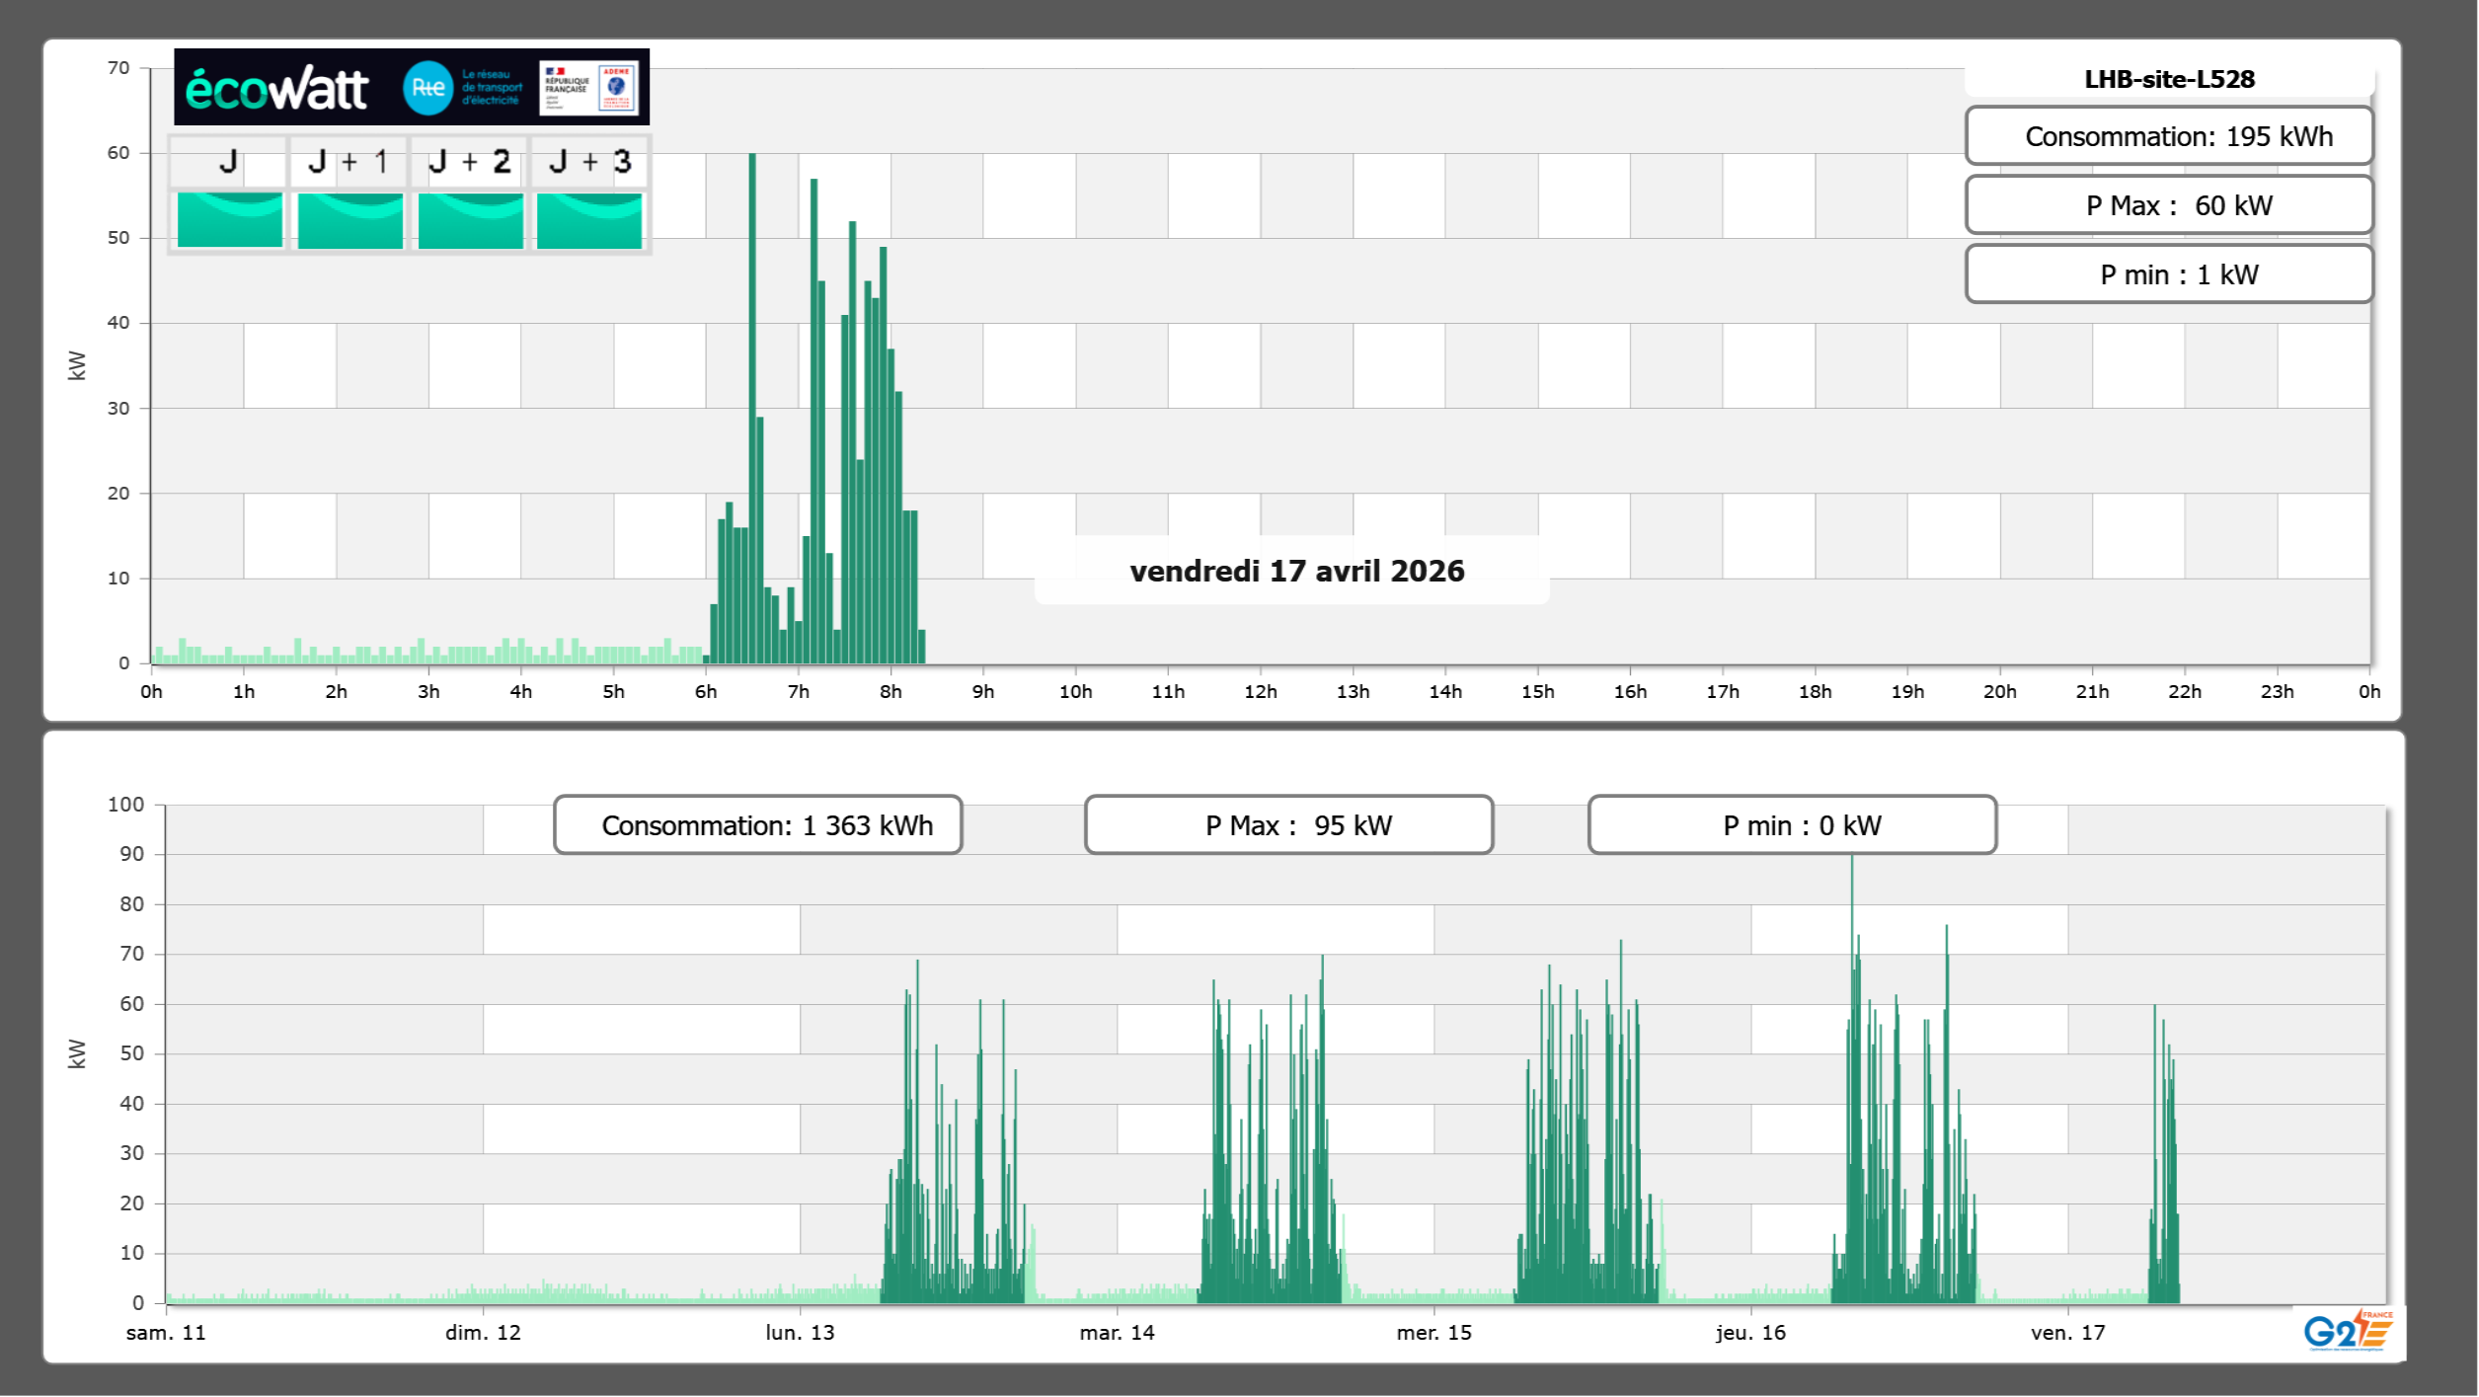Viewport: 2479px width, 1397px height.
Task: Click the green J day signal icon
Action: pos(230,220)
